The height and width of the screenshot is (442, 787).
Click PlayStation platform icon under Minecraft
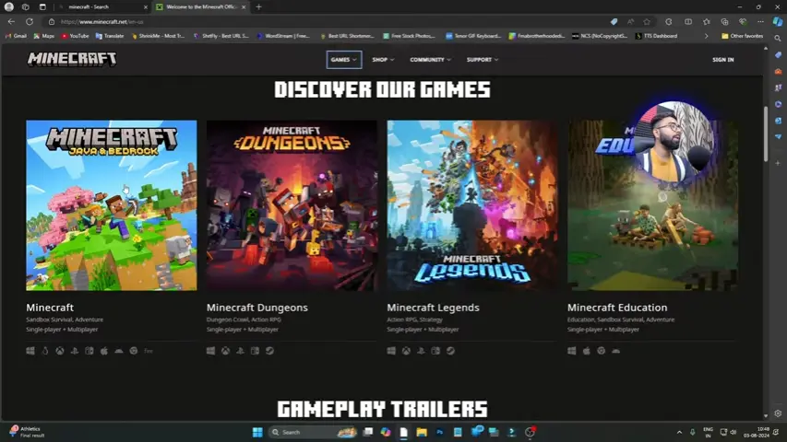pyautogui.click(x=75, y=351)
